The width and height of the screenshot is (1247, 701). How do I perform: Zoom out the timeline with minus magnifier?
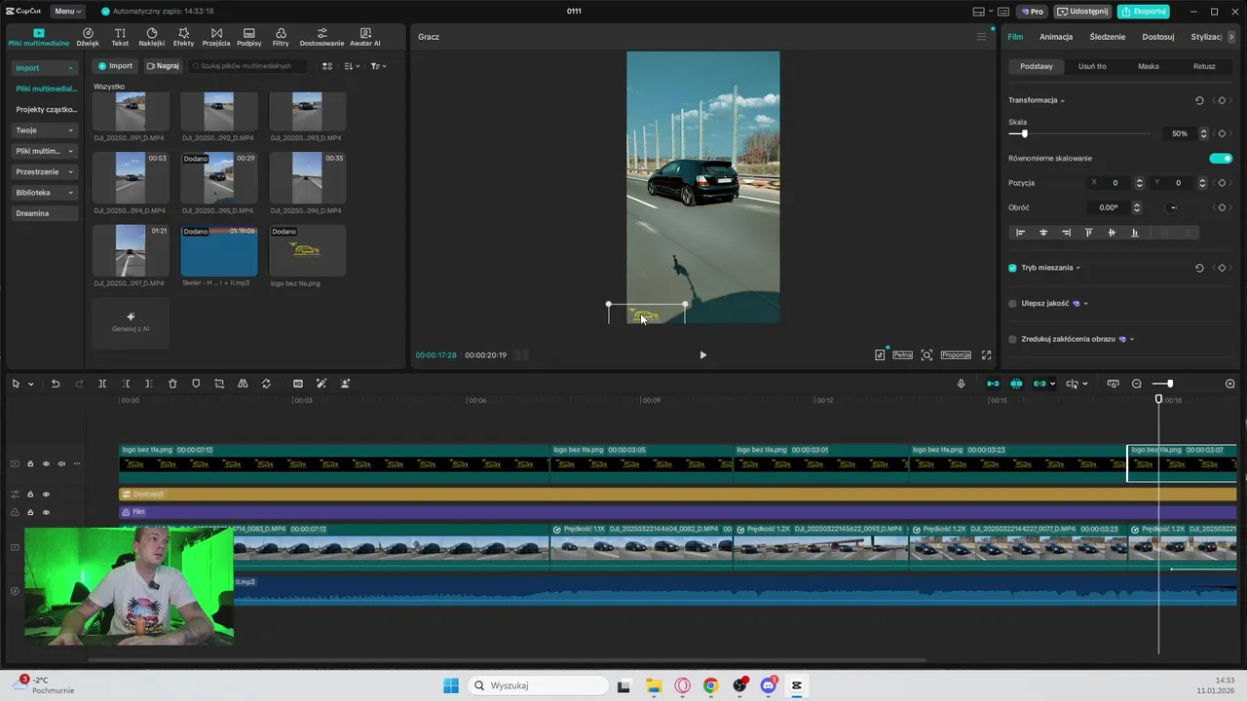coord(1136,384)
